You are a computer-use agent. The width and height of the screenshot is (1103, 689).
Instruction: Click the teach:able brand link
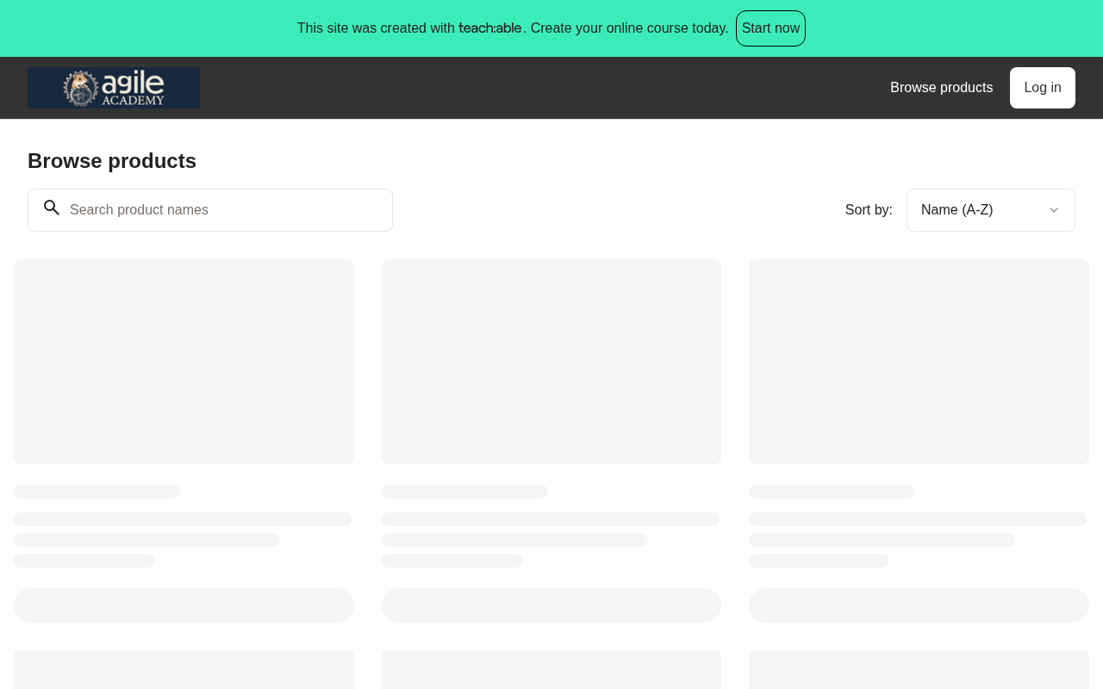point(490,28)
